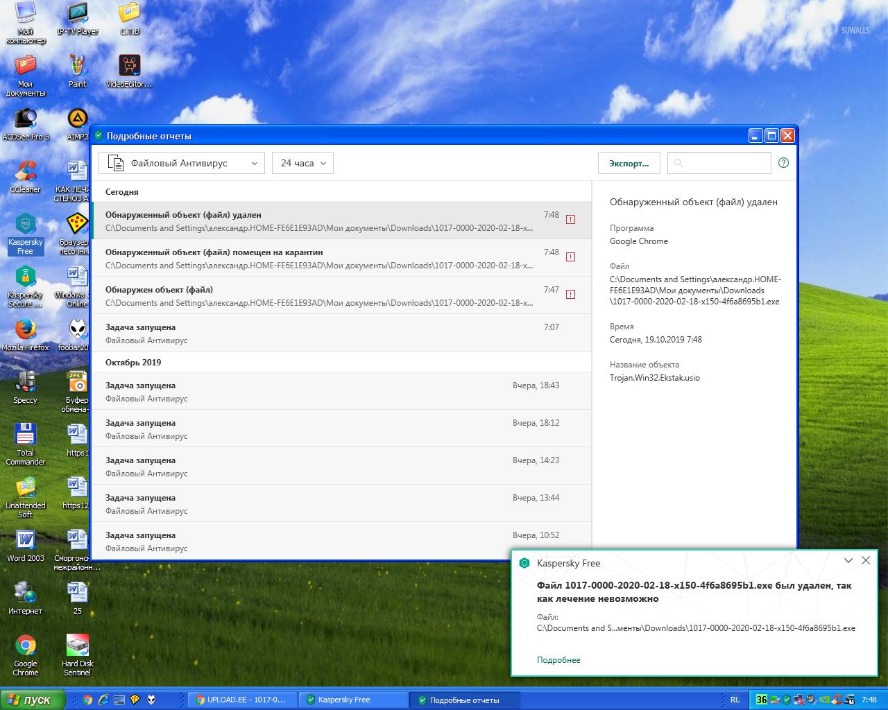Select the Mozilla Firefox desktop icon
The image size is (888, 710).
point(26,335)
